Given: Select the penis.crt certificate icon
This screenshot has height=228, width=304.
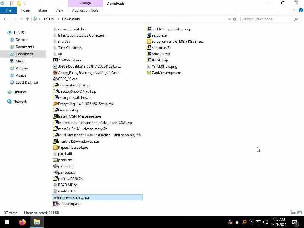Looking at the screenshot, I should click(x=55, y=160).
